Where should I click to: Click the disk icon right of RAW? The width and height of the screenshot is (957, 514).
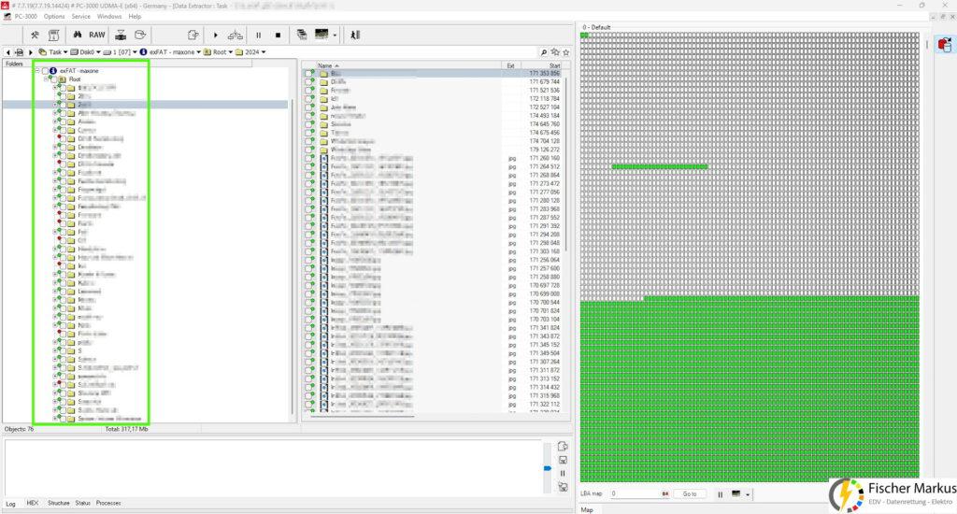point(121,35)
